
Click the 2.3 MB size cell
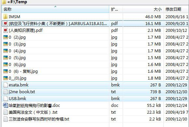[x=154, y=31]
